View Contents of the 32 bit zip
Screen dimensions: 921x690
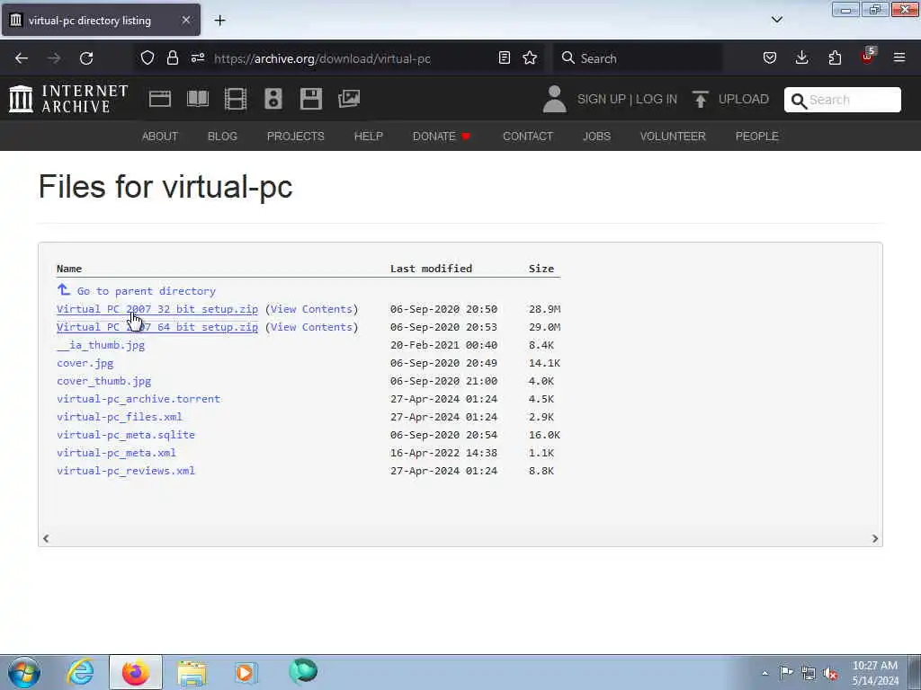coord(311,309)
